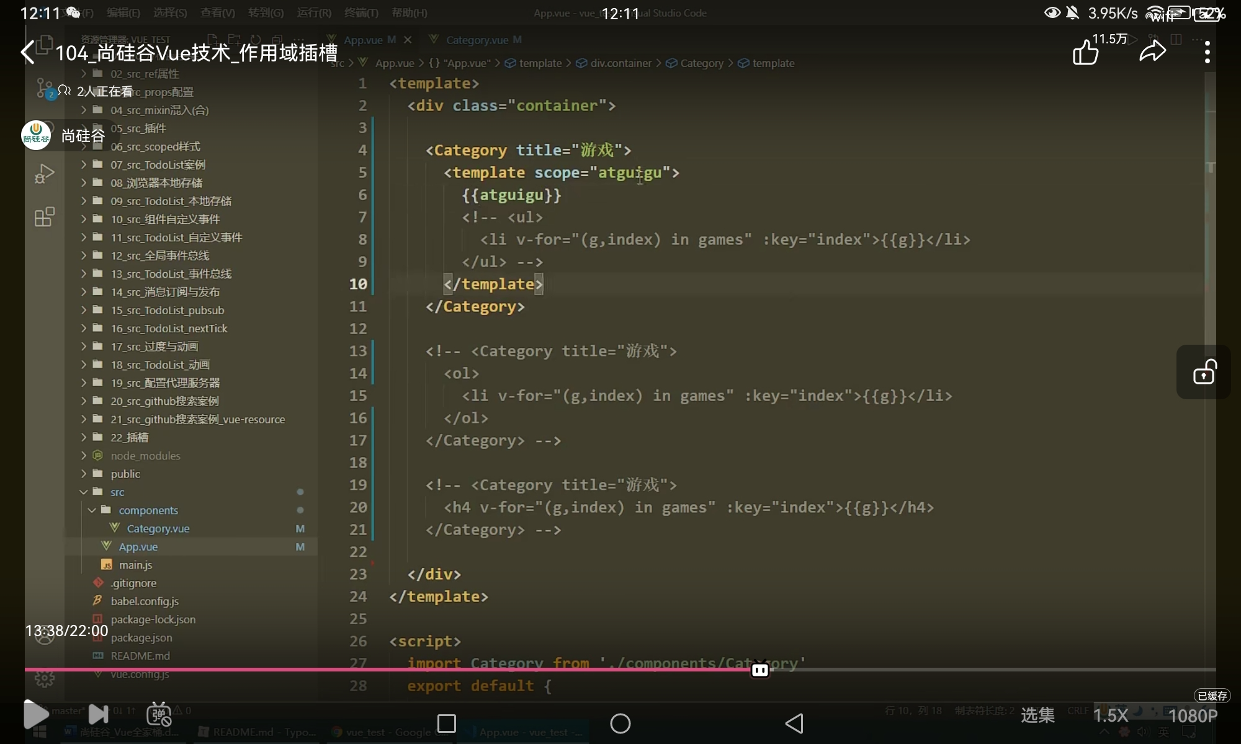Tap the play button in player controls
Image resolution: width=1241 pixels, height=744 pixels.
coord(35,715)
